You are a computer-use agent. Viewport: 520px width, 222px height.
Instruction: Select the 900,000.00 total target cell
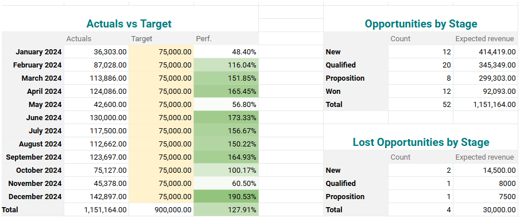tap(161, 210)
